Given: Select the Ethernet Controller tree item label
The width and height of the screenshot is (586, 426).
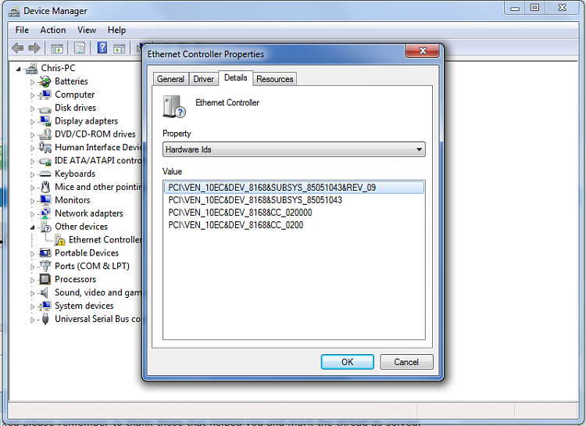Looking at the screenshot, I should tap(105, 240).
